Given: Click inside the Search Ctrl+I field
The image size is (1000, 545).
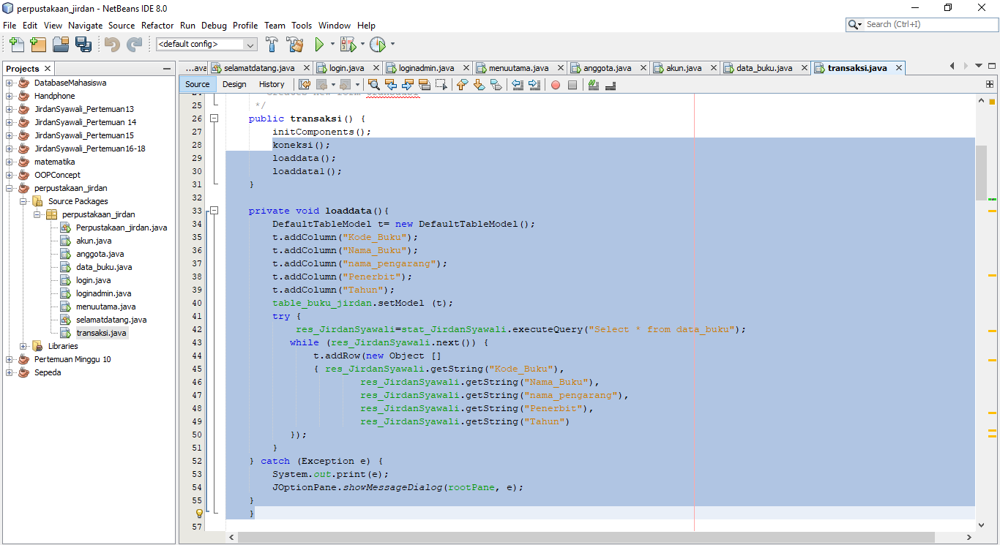Looking at the screenshot, I should pyautogui.click(x=921, y=23).
